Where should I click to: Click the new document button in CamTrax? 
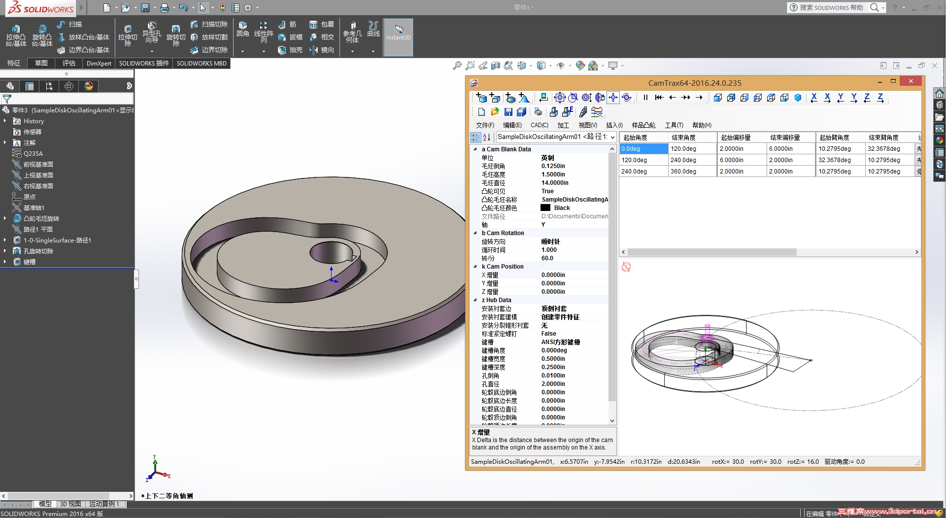(481, 112)
